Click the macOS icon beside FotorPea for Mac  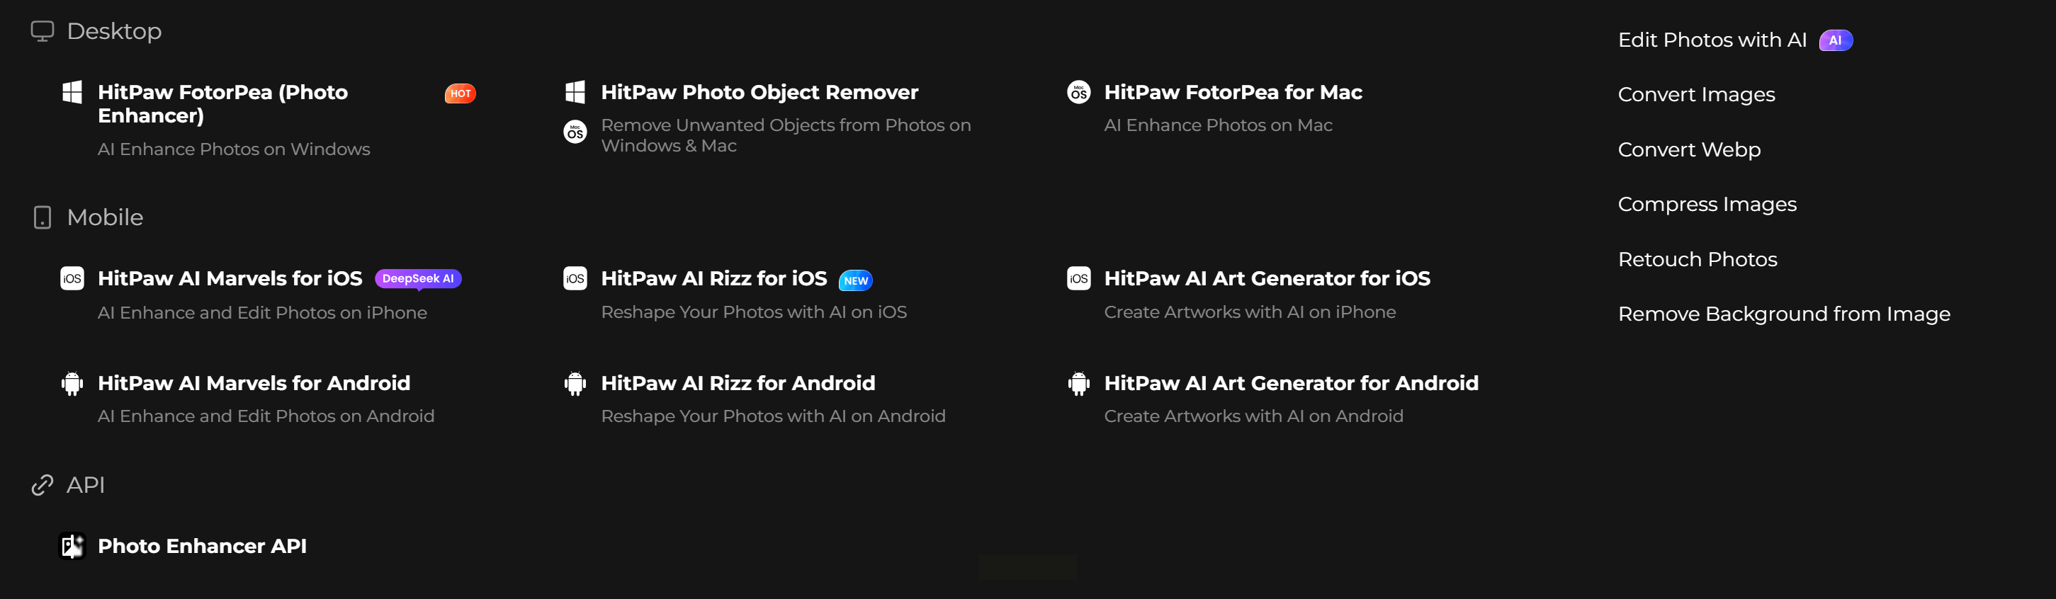coord(1078,93)
